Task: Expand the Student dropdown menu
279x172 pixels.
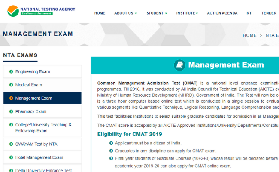Action: click(157, 13)
